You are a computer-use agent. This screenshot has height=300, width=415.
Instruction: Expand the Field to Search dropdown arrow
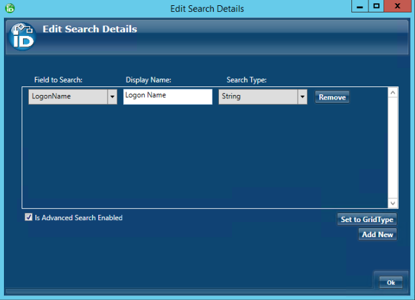click(112, 97)
